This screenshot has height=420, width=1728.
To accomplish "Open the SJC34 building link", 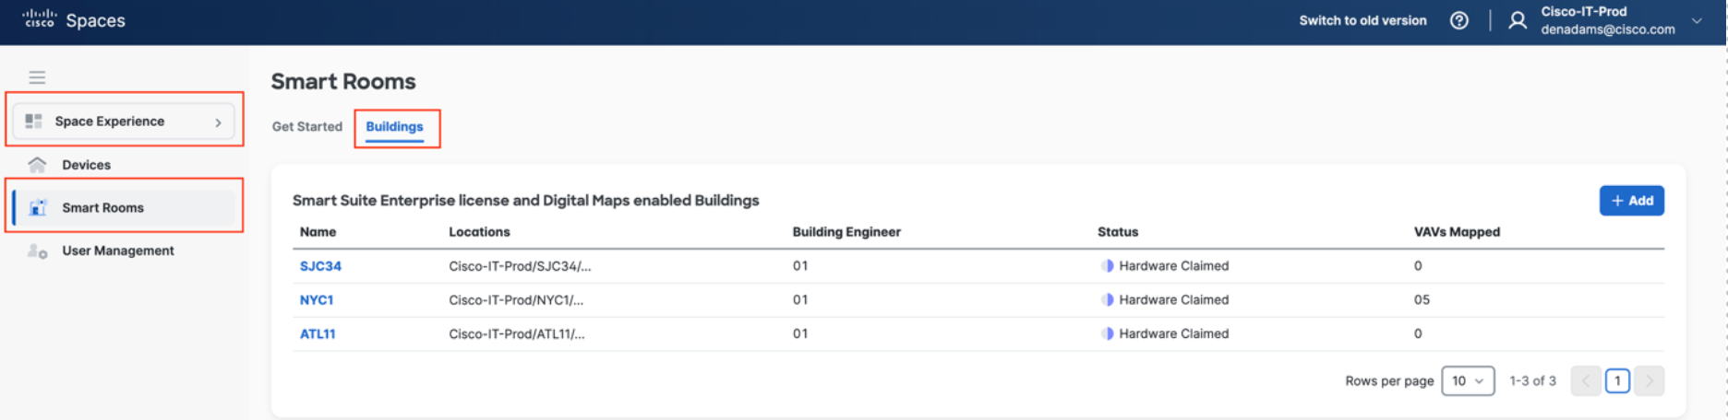I will pyautogui.click(x=320, y=266).
